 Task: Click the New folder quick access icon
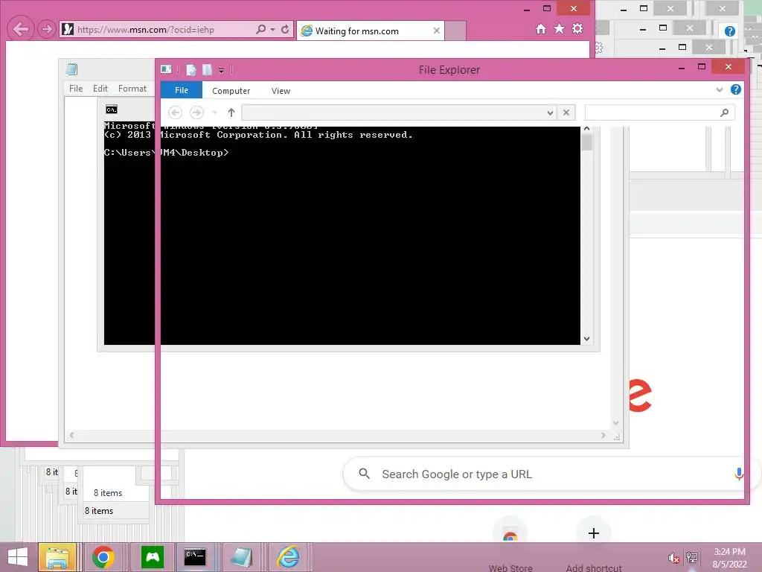coord(207,70)
